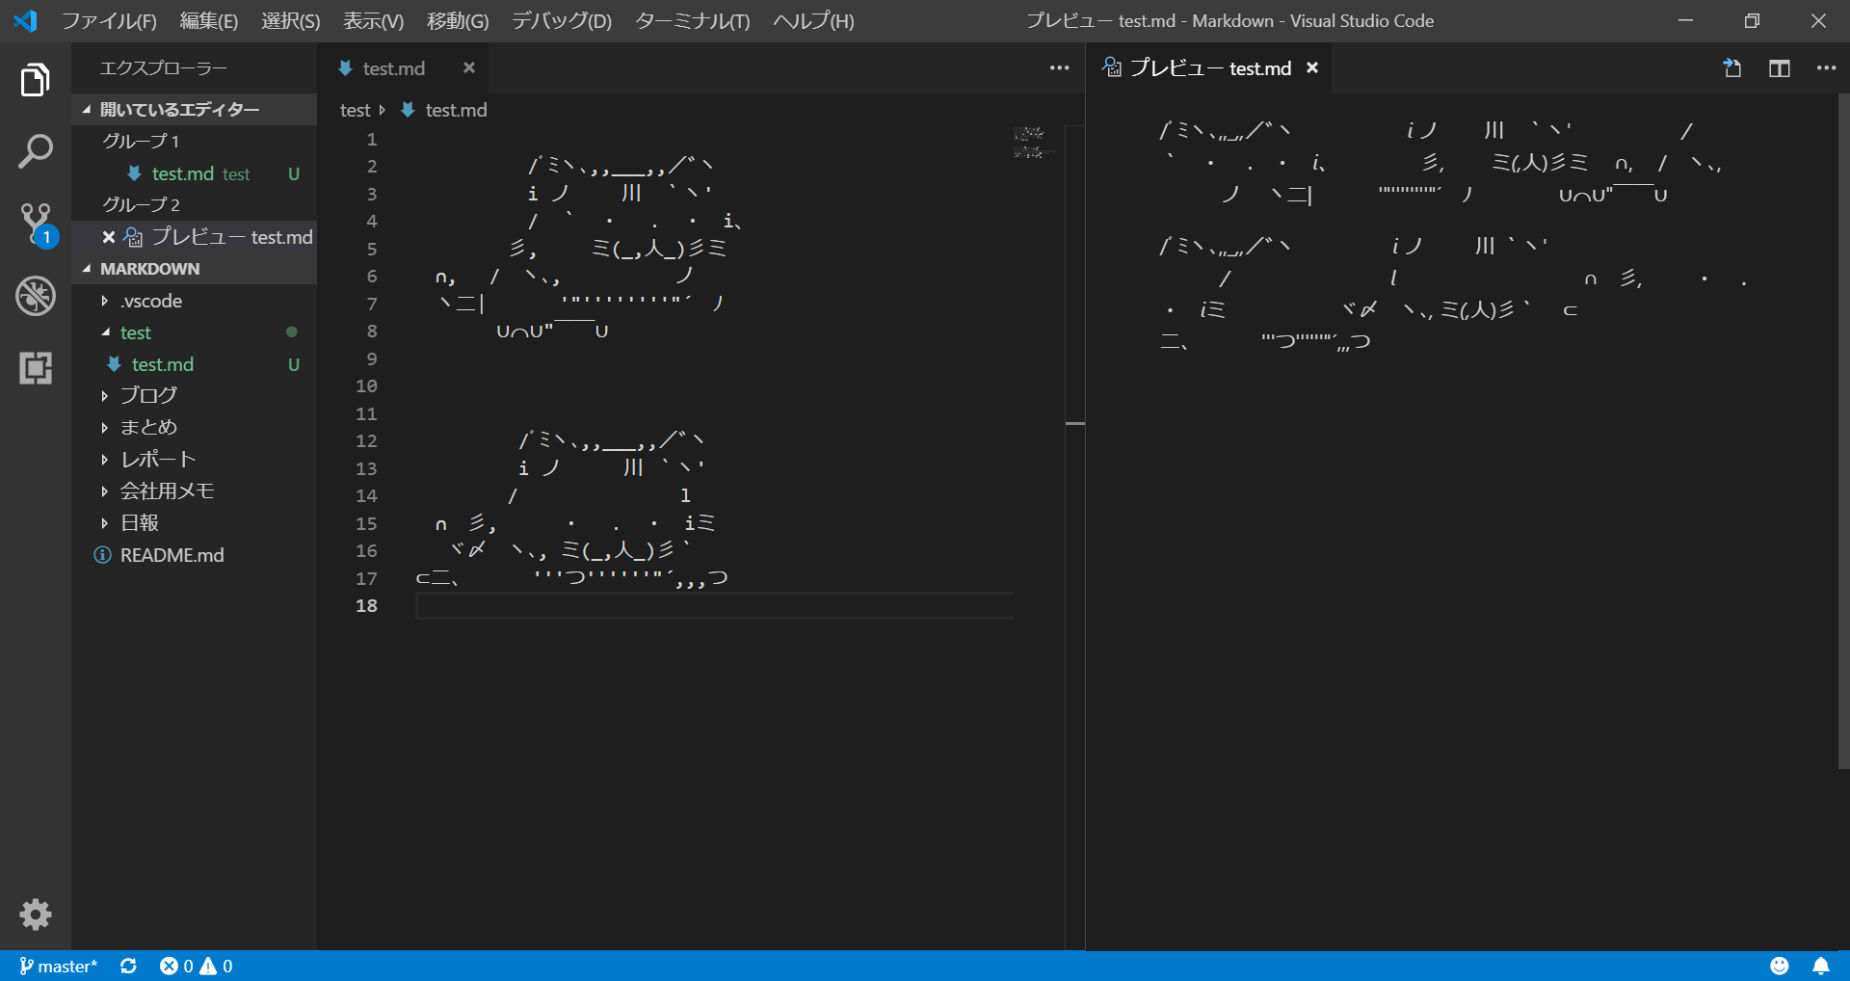The image size is (1850, 981).
Task: Open More Actions ellipsis in editor group 1
Action: pyautogui.click(x=1059, y=67)
